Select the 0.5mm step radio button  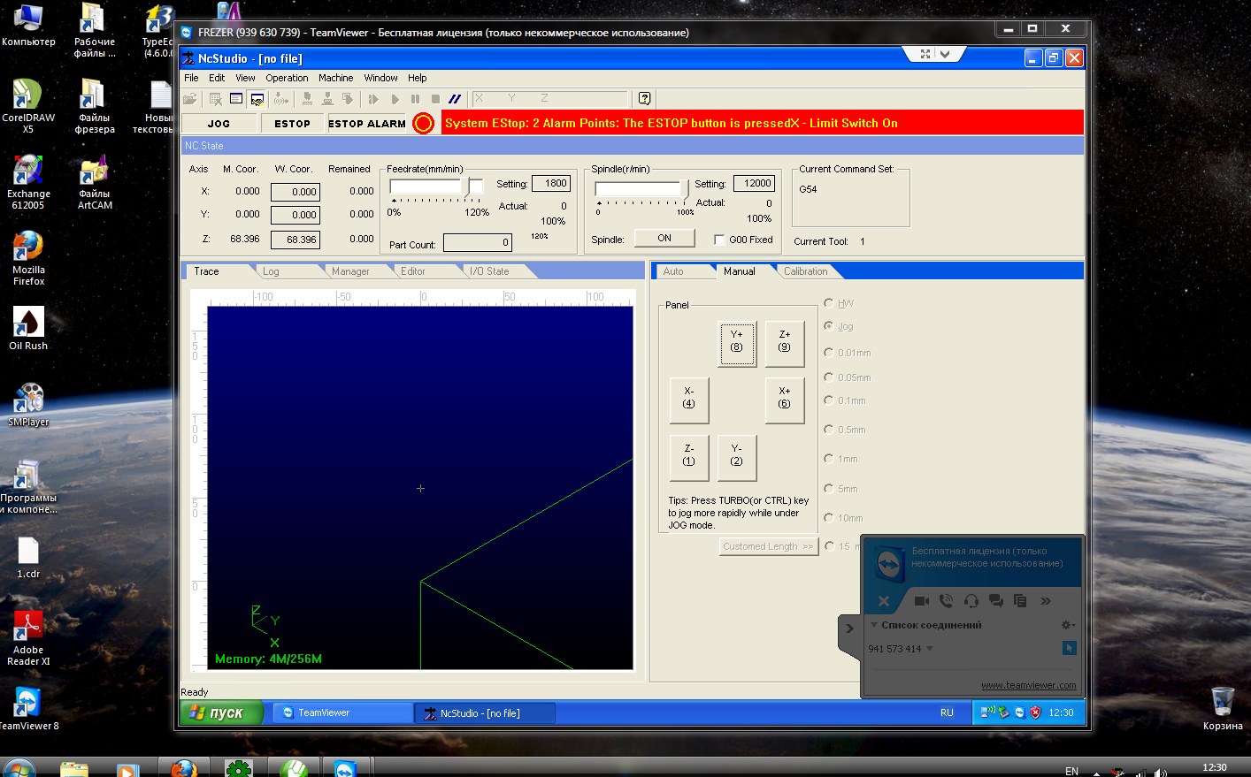point(829,430)
